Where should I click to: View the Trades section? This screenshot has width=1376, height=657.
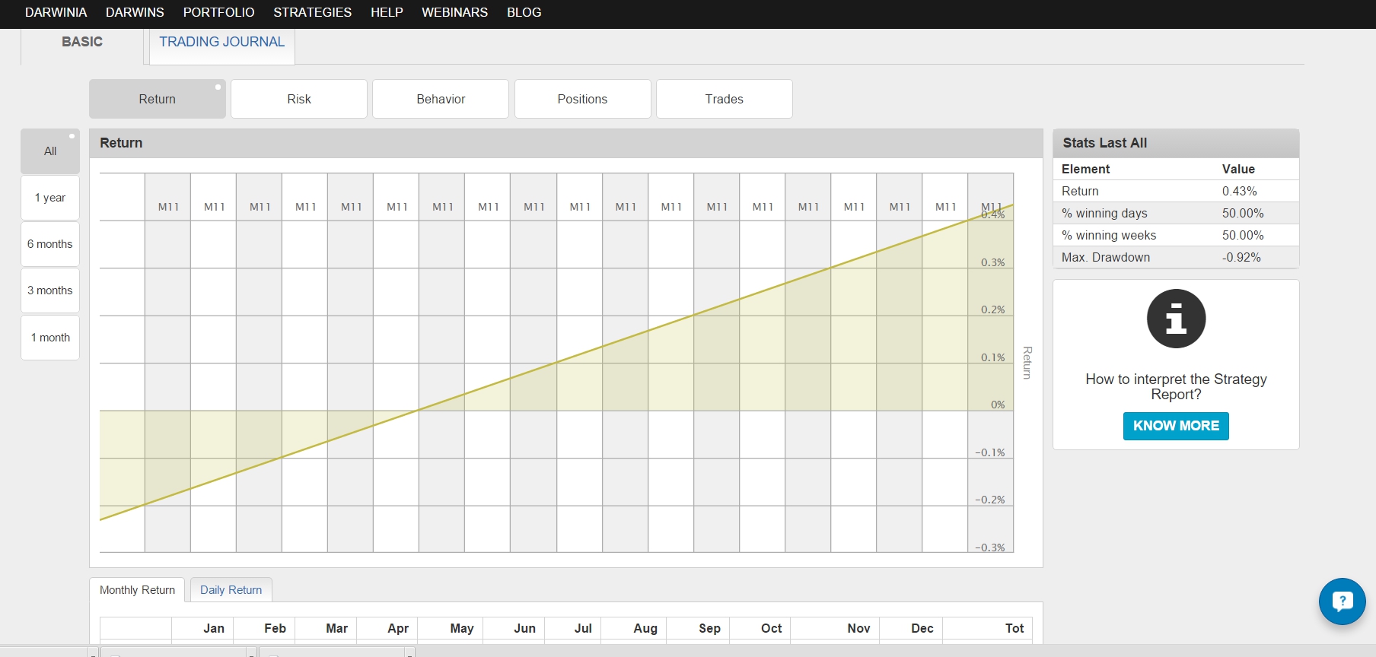724,99
